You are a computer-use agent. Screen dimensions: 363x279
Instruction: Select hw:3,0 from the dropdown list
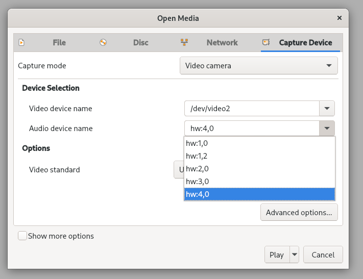pyautogui.click(x=259, y=181)
